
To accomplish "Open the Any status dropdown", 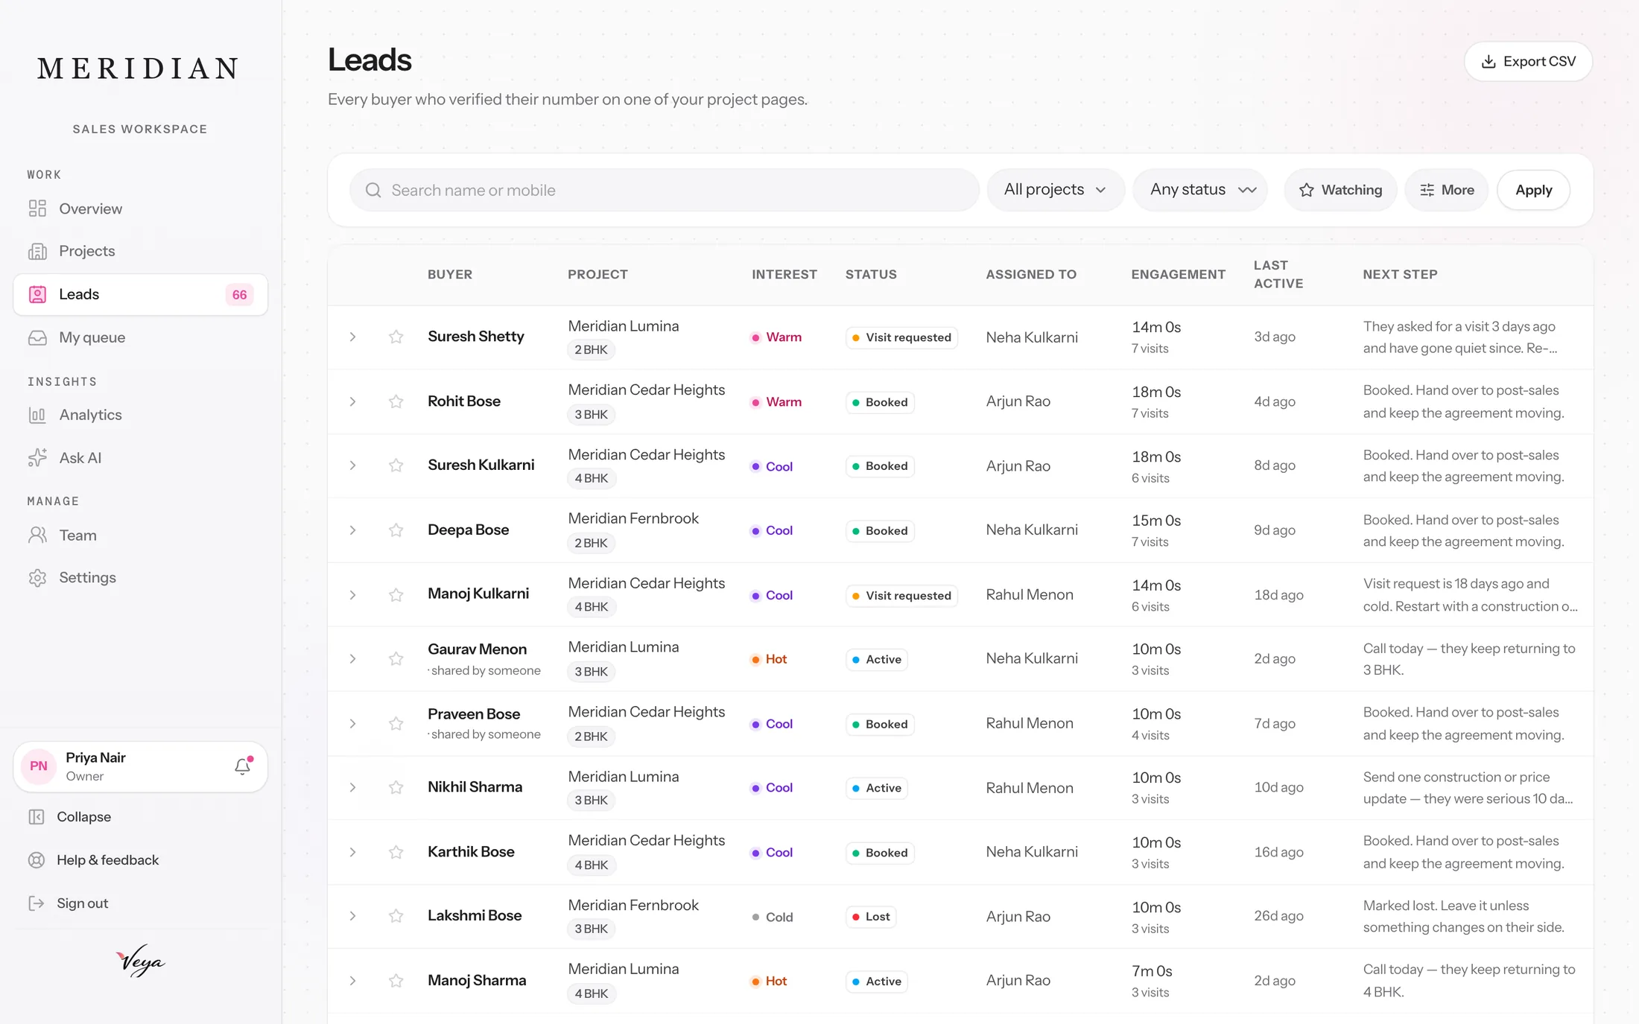I will (1200, 190).
